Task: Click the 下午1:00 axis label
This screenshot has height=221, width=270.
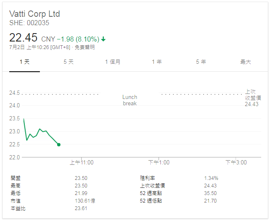Action: (159, 163)
